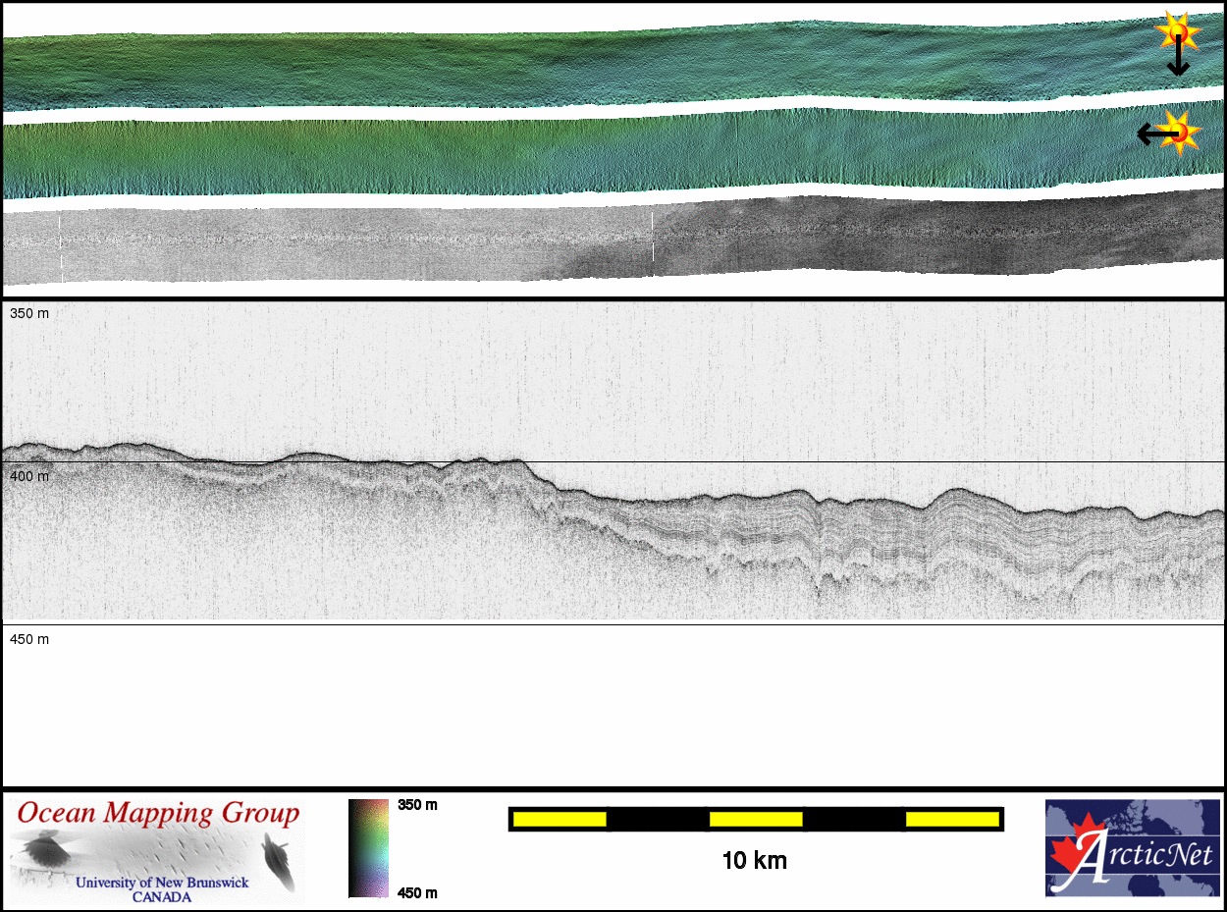The height and width of the screenshot is (912, 1227).
Task: Click the leftmost yellow segment of scale bar
Action: tap(560, 819)
